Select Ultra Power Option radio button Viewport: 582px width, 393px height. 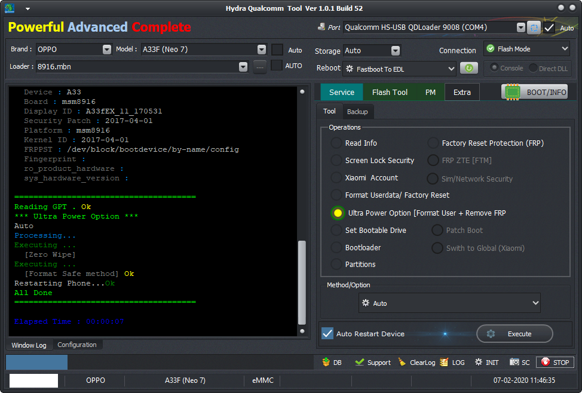[338, 213]
